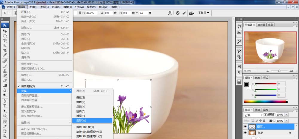Open the Color panel options menu
The width and height of the screenshot is (299, 139).
pos(296,78)
